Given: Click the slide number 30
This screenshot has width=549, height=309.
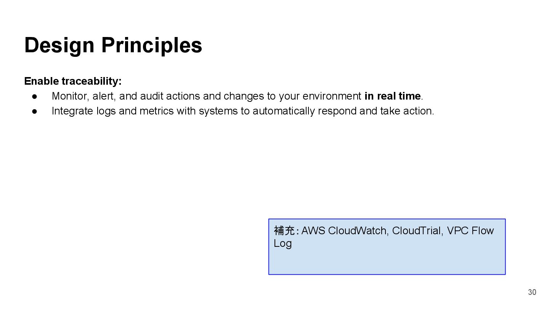Looking at the screenshot, I should click(x=532, y=292).
